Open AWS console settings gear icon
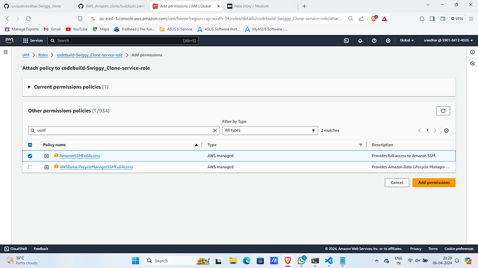 click(388, 40)
